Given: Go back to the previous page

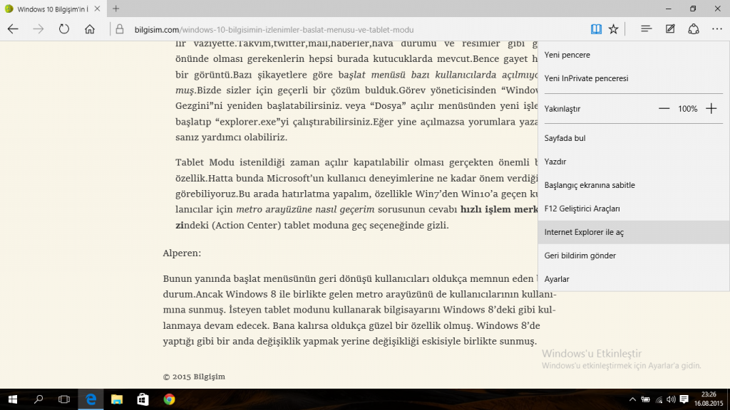Looking at the screenshot, I should [x=13, y=29].
